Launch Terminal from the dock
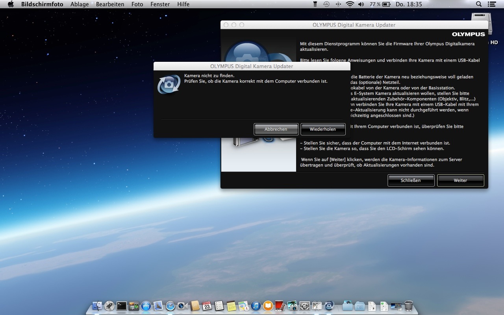The image size is (504, 315). coord(122,306)
